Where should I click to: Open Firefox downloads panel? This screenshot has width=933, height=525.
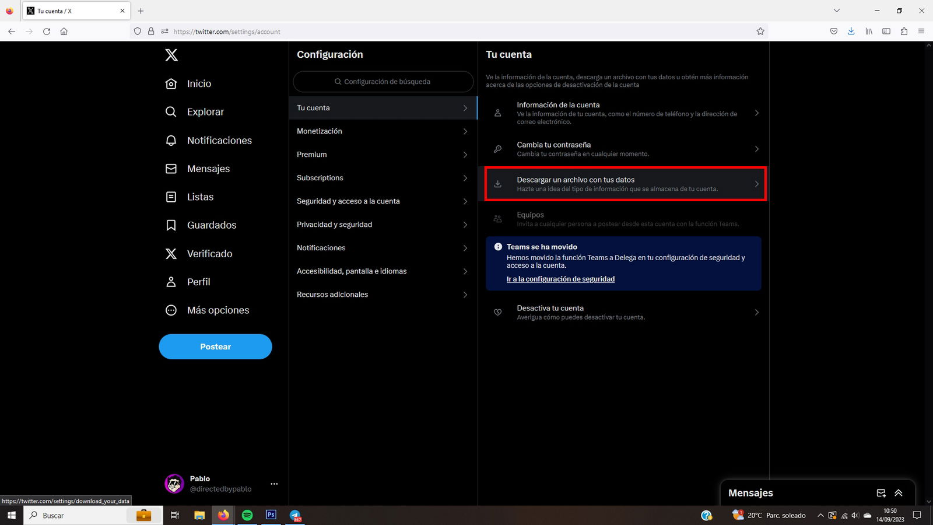coord(851,32)
